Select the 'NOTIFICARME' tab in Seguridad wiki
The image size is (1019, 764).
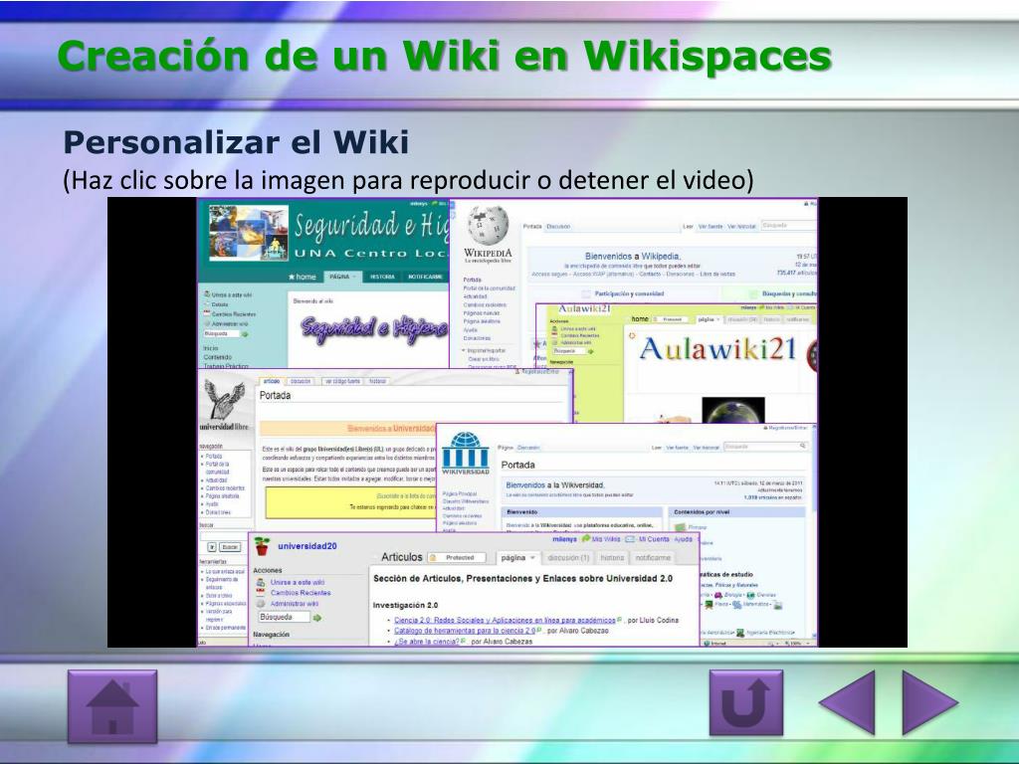coord(426,277)
